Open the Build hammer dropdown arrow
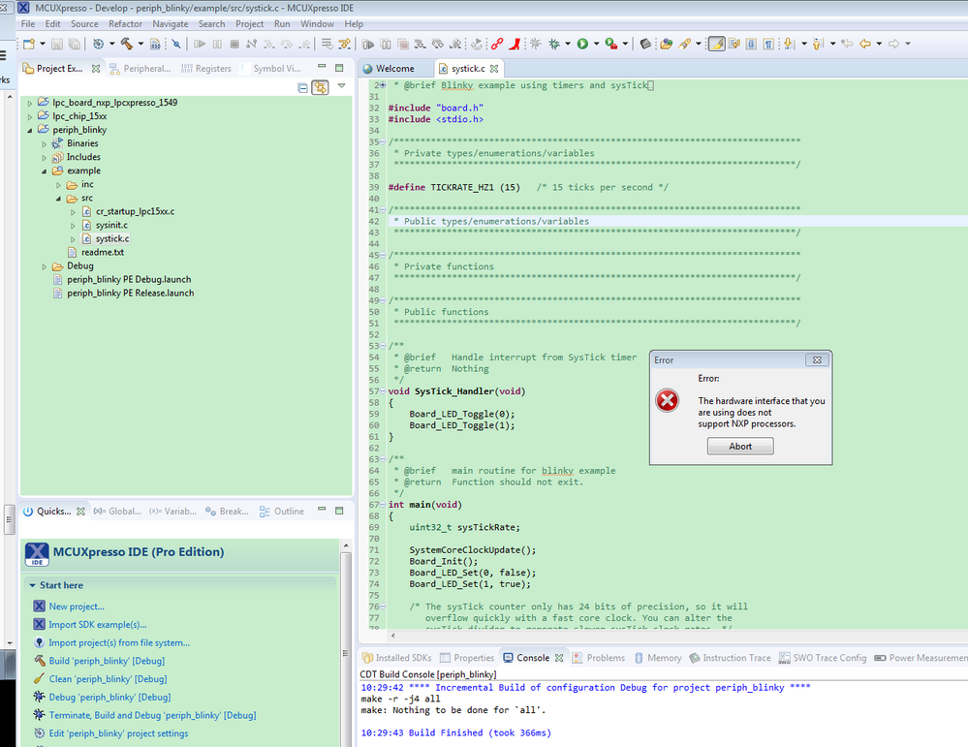 (141, 44)
